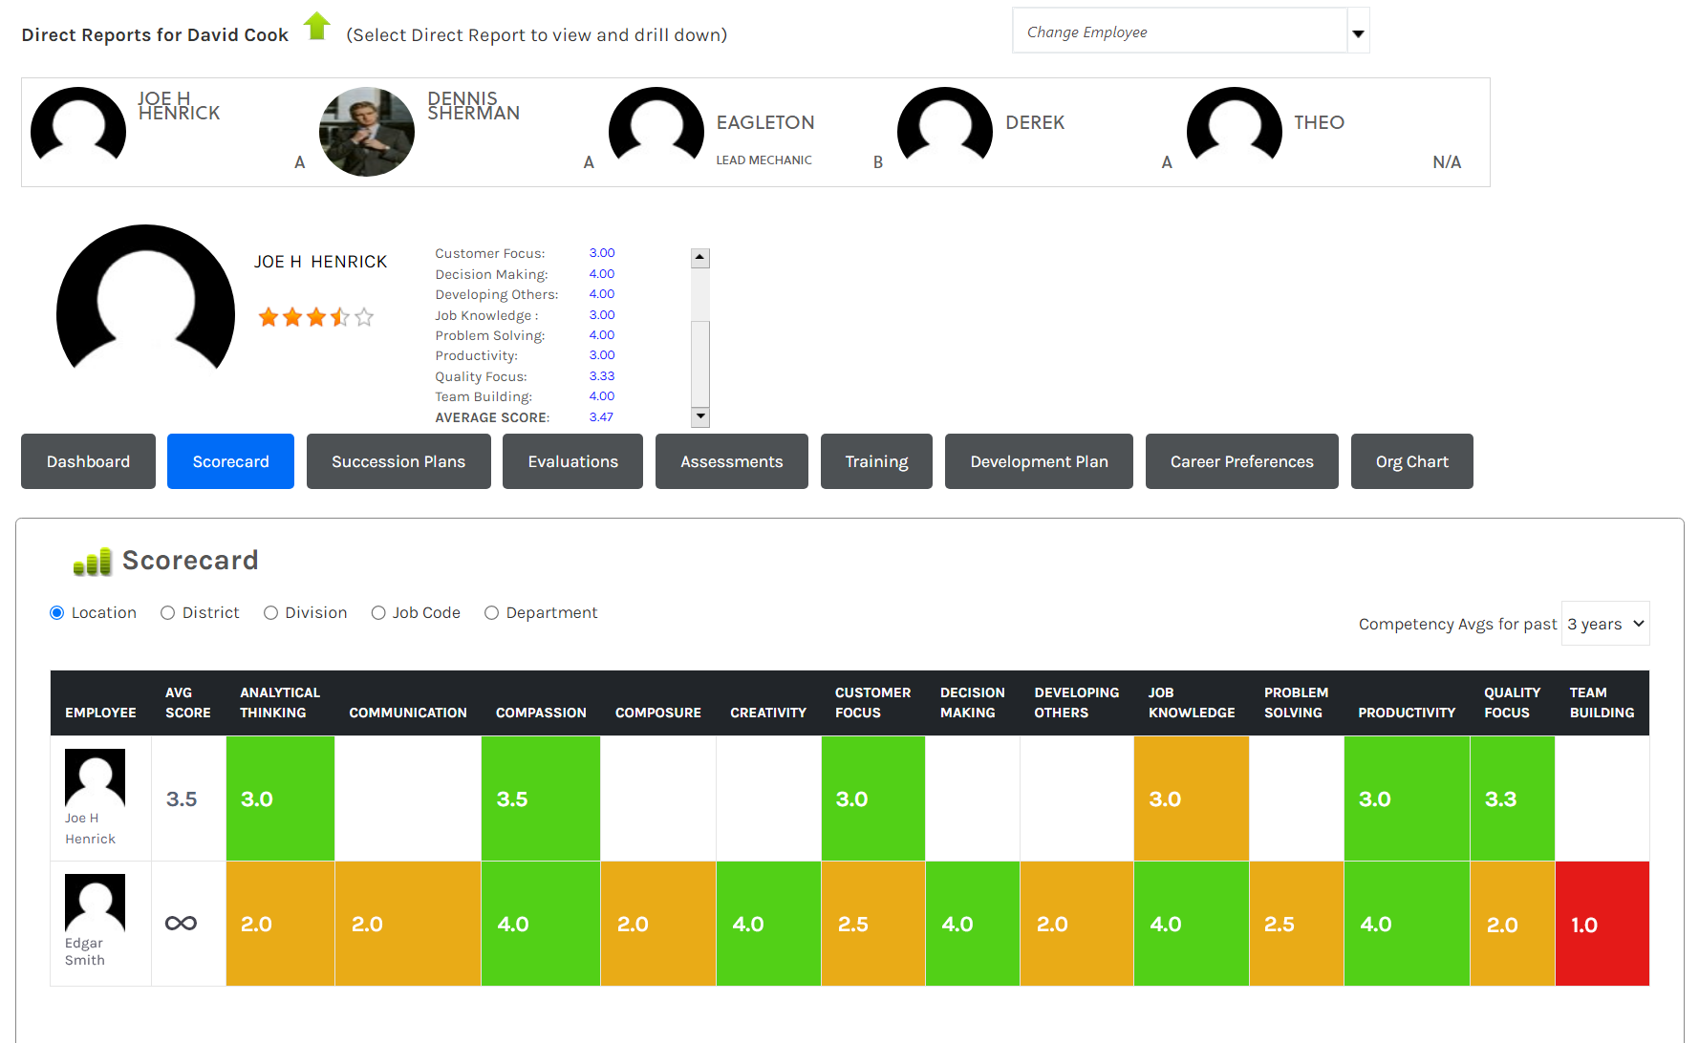This screenshot has height=1043, width=1699.
Task: Click the red 1.0 Team Building cell
Action: click(x=1602, y=924)
